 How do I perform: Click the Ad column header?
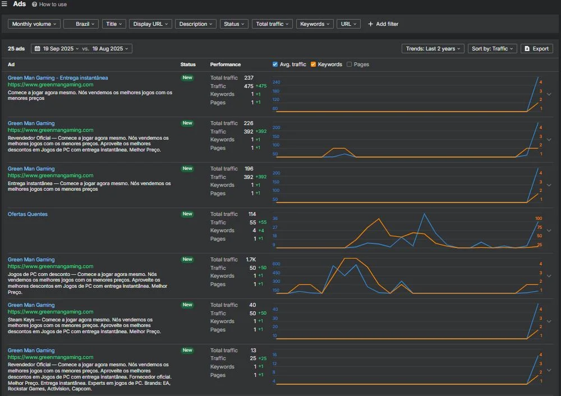11,65
